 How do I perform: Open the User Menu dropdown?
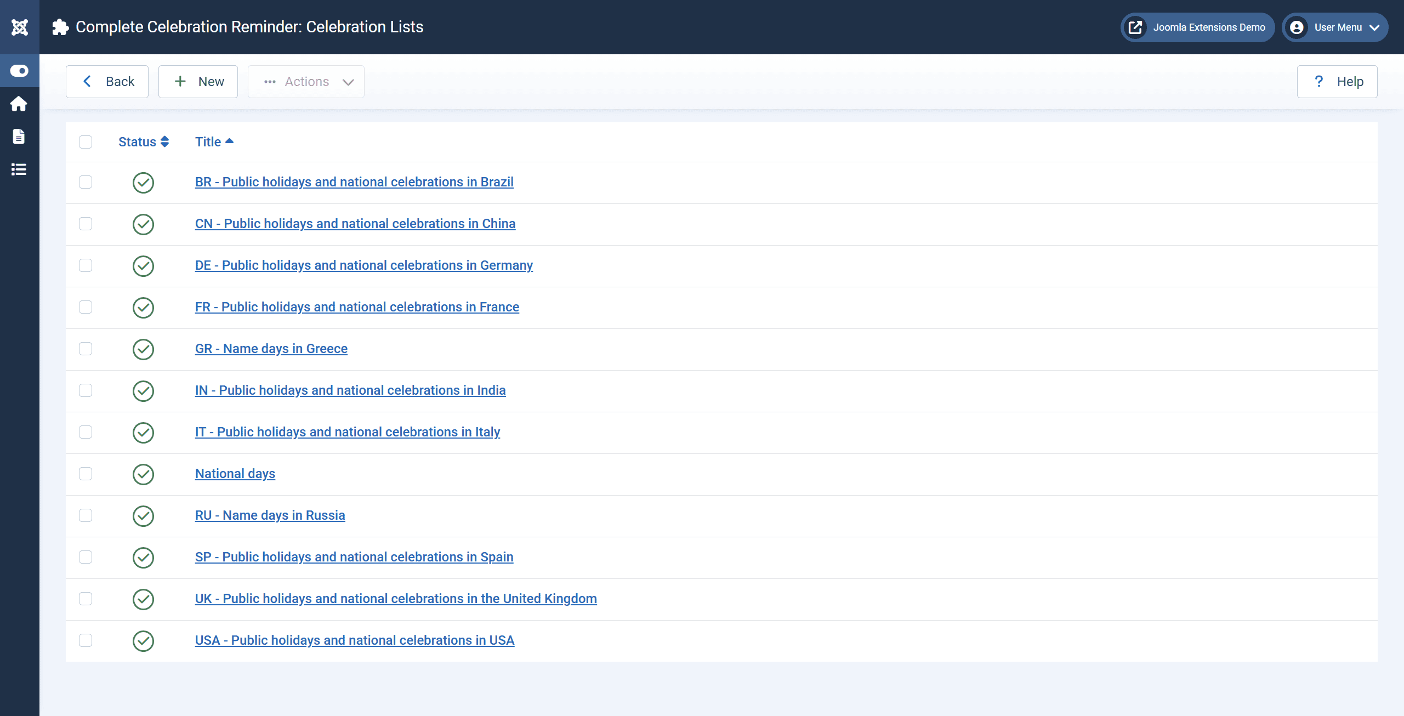tap(1335, 27)
